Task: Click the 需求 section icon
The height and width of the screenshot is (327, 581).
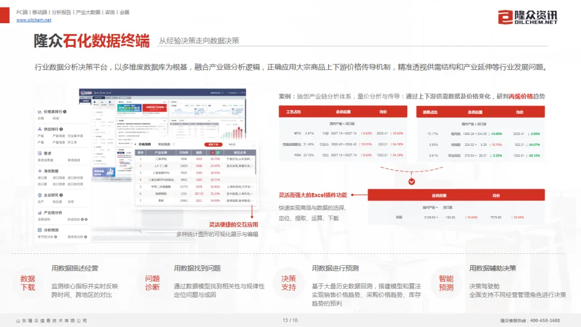Action: (x=40, y=153)
